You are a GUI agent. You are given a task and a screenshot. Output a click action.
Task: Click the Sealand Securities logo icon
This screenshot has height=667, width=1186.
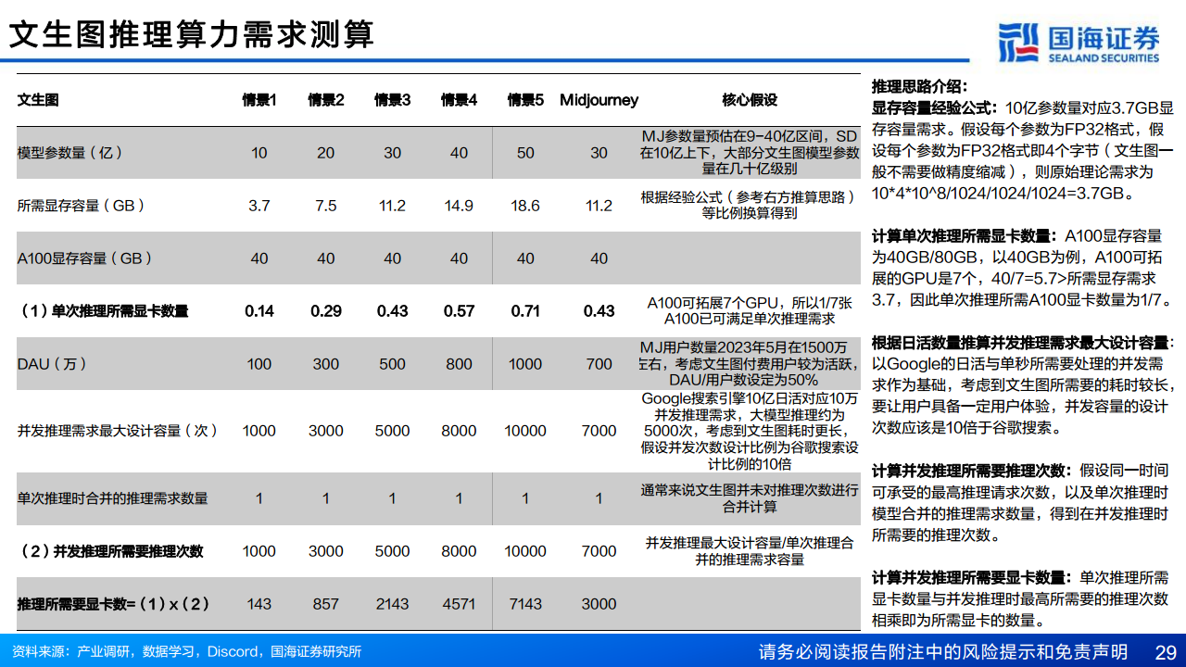point(1018,43)
